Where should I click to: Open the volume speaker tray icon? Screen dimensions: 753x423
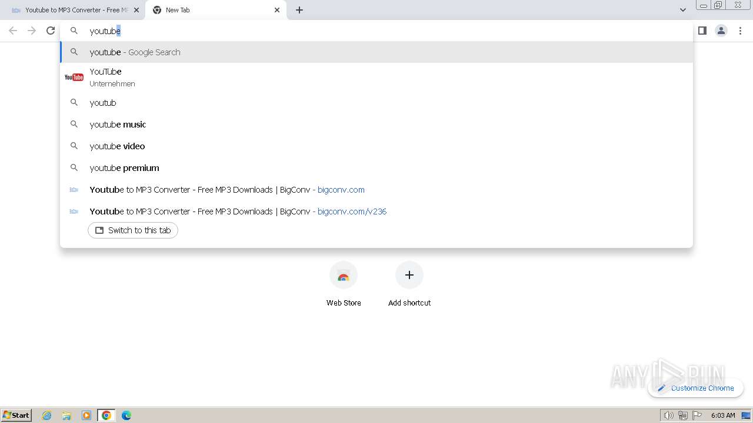(x=668, y=415)
